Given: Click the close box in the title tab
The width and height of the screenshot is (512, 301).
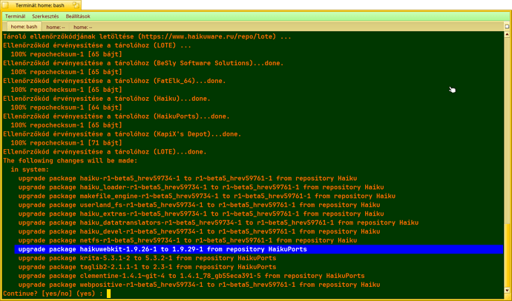Looking at the screenshot, I should [x=5, y=5].
